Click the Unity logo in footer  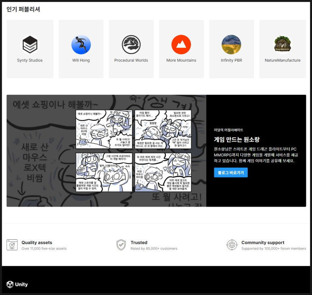click(x=17, y=285)
